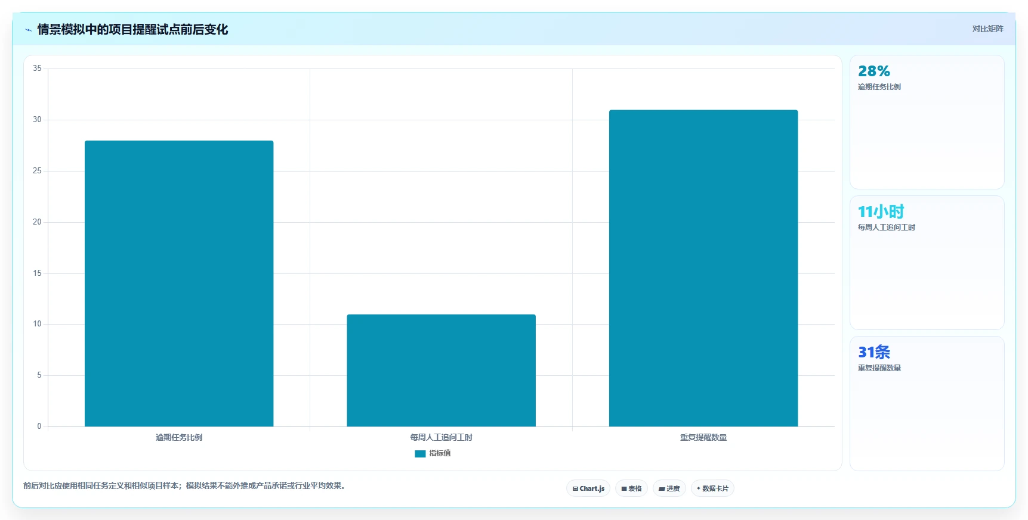Click the icon beside the chart title
This screenshot has width=1028, height=520.
(x=28, y=30)
